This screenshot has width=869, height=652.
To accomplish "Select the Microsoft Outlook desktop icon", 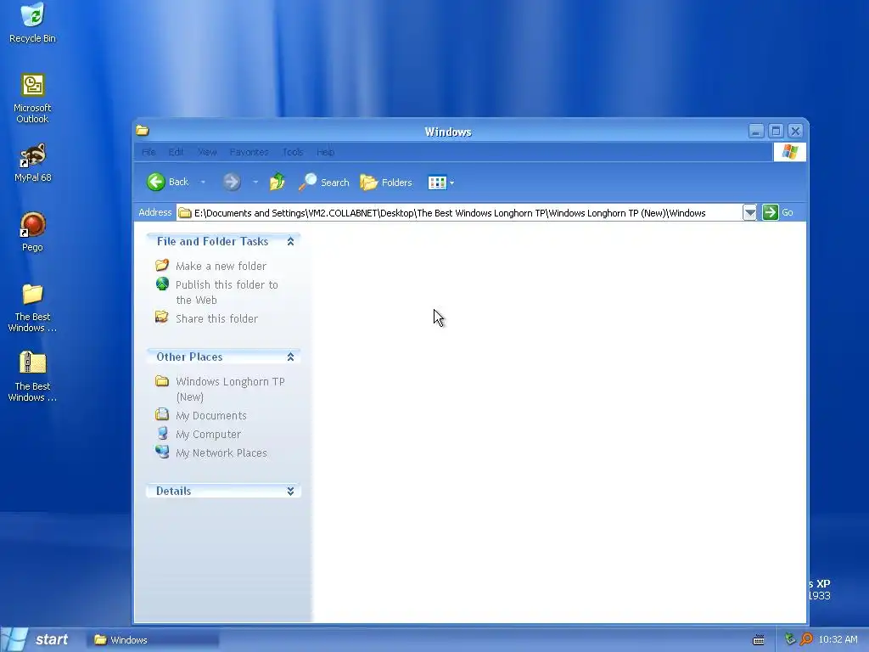I will pos(32,98).
